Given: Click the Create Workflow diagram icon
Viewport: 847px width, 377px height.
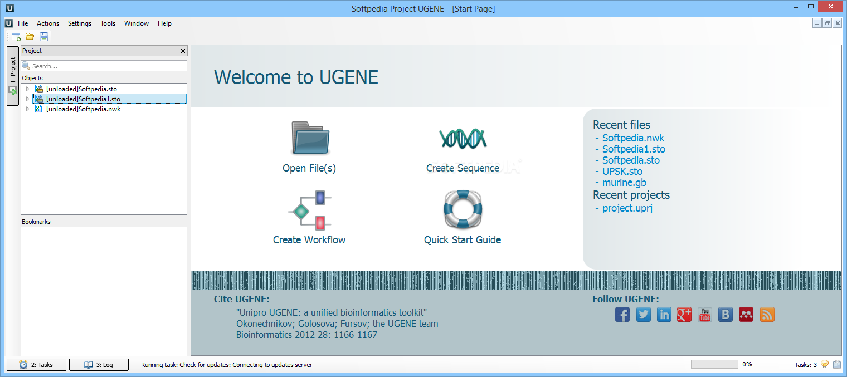Looking at the screenshot, I should click(310, 210).
